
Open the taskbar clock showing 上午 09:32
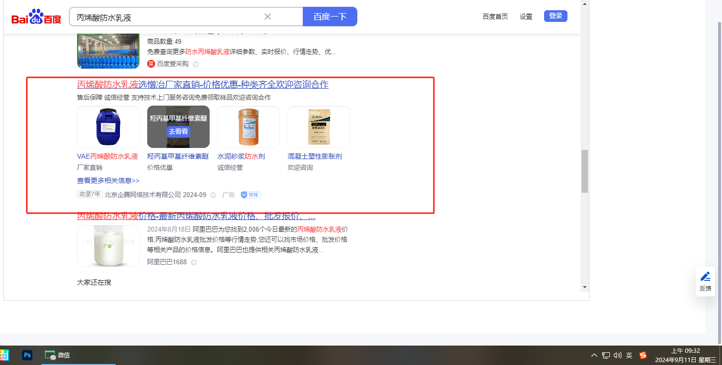click(x=685, y=355)
